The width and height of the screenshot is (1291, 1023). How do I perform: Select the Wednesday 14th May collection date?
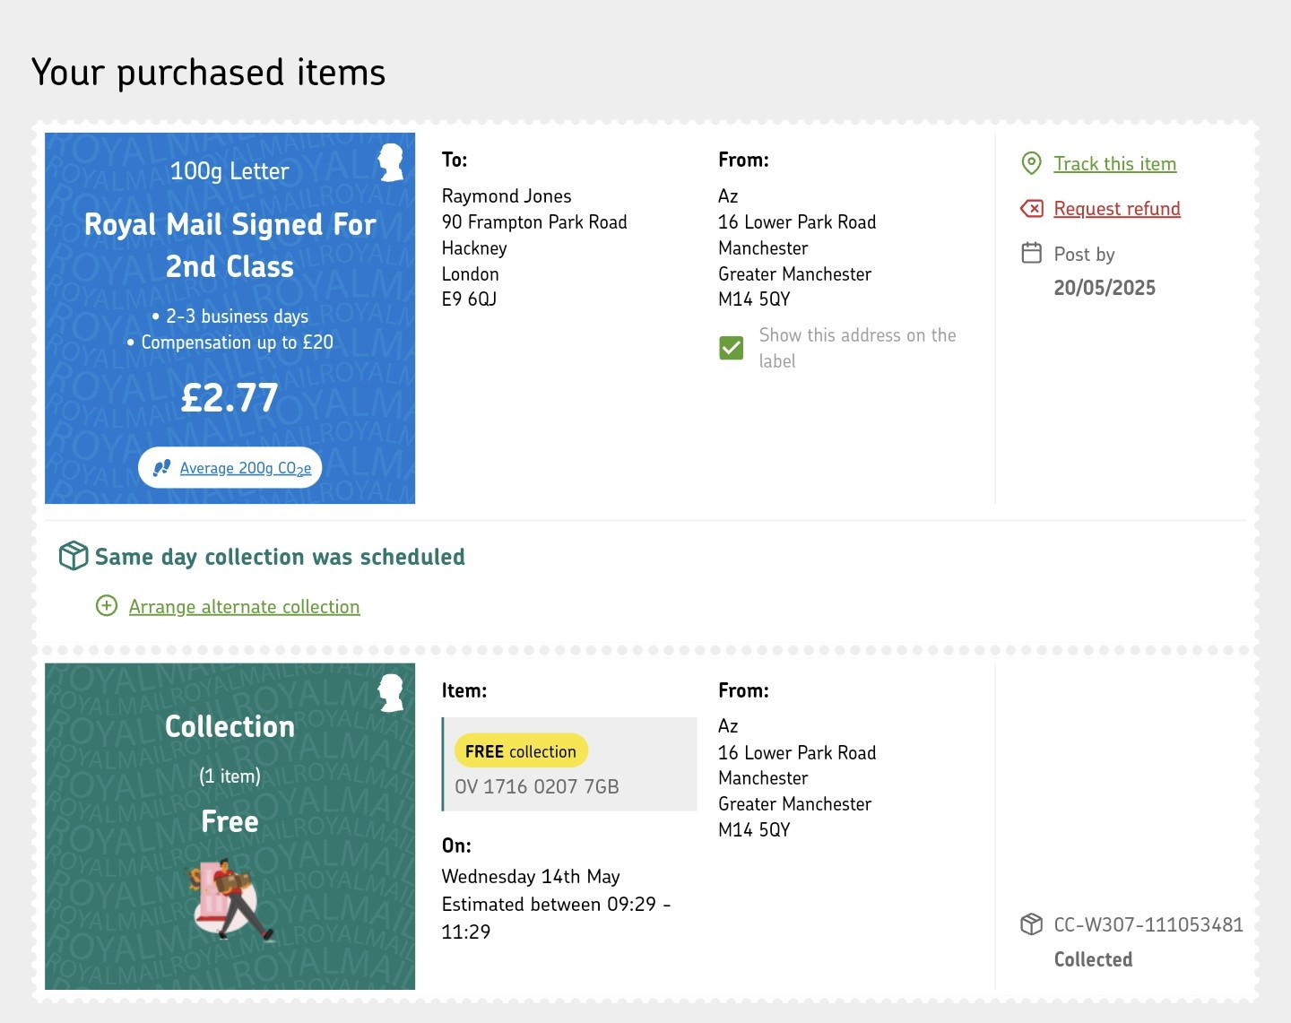[531, 877]
